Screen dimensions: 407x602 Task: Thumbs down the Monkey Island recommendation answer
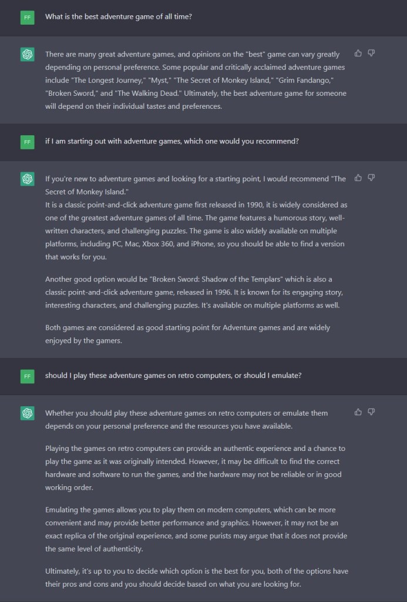coord(371,178)
